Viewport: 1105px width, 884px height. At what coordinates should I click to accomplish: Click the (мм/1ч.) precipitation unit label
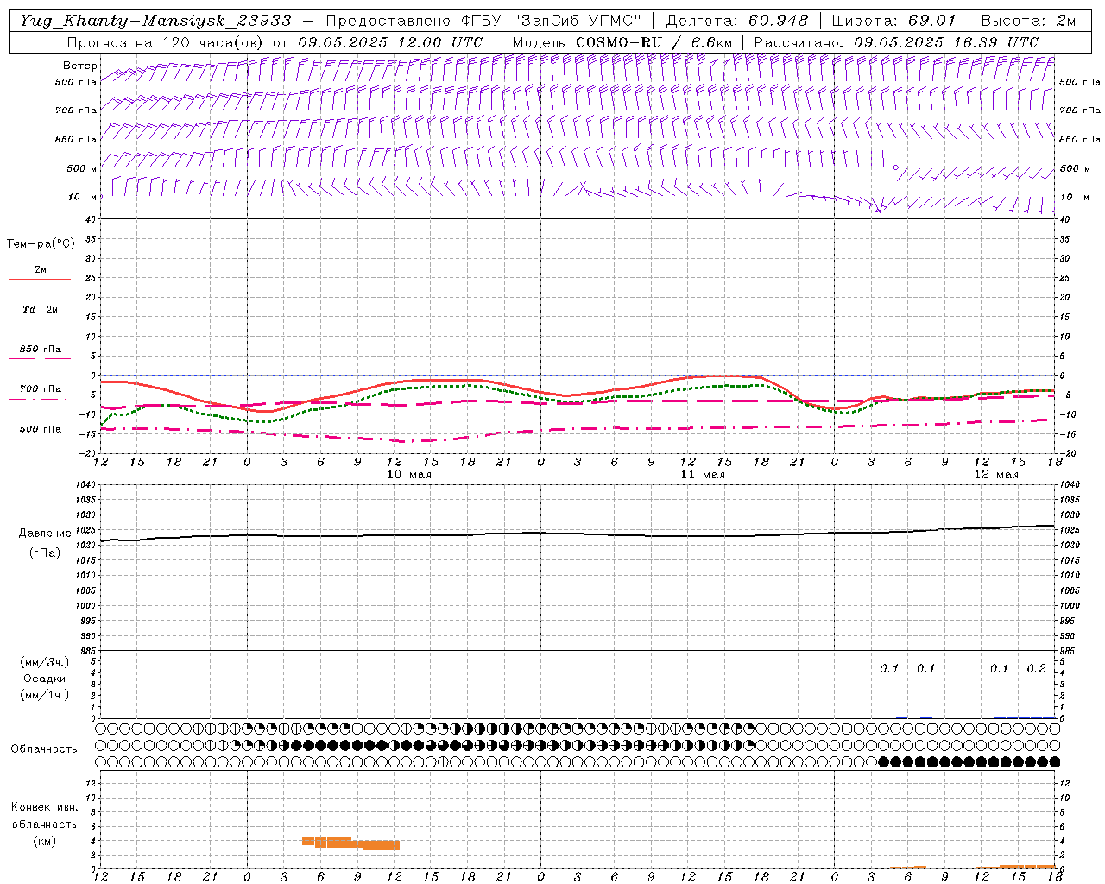coord(45,695)
